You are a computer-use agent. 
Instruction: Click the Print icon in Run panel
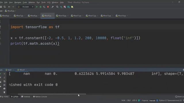tap(4, 88)
